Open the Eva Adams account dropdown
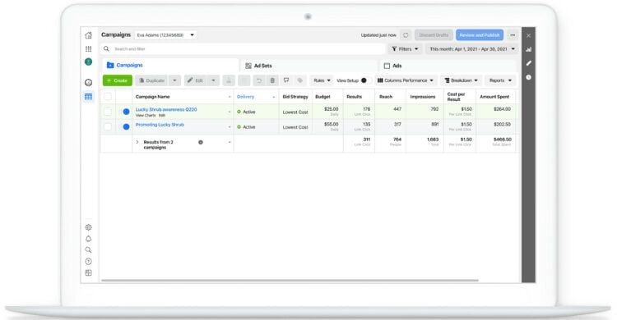 coord(165,35)
